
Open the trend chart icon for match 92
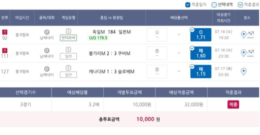coord(251,34)
